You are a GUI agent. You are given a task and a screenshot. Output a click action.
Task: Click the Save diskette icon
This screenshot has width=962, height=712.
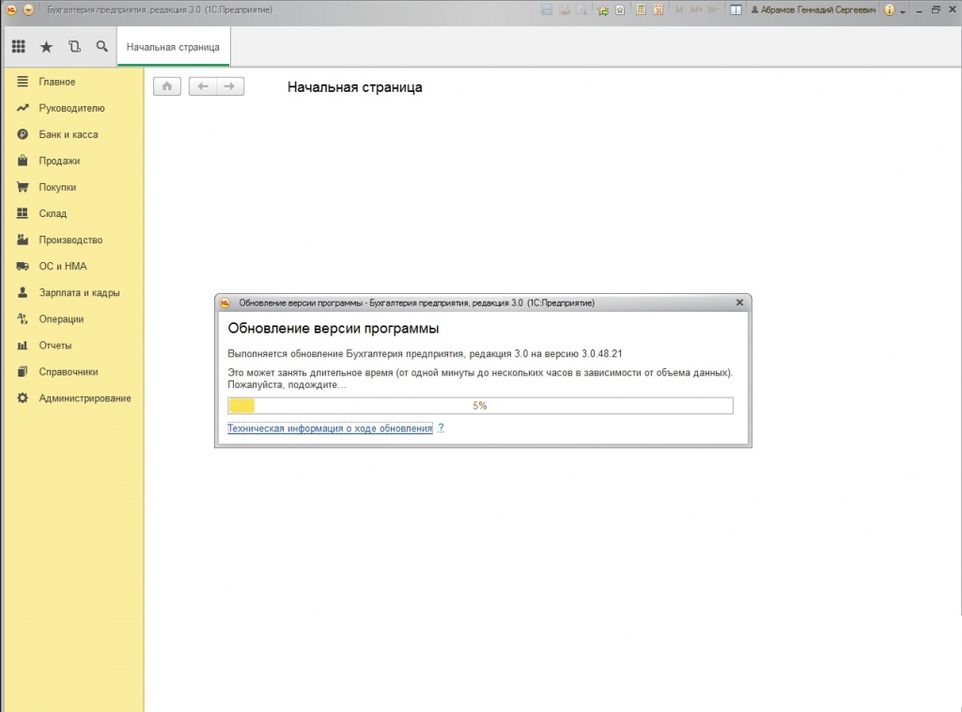point(547,9)
